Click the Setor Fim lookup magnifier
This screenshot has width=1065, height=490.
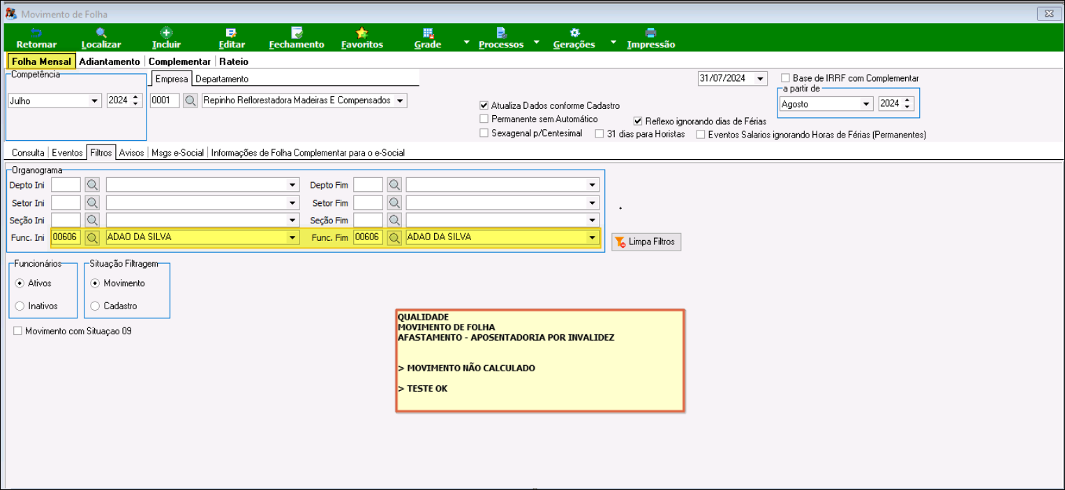[x=394, y=203]
